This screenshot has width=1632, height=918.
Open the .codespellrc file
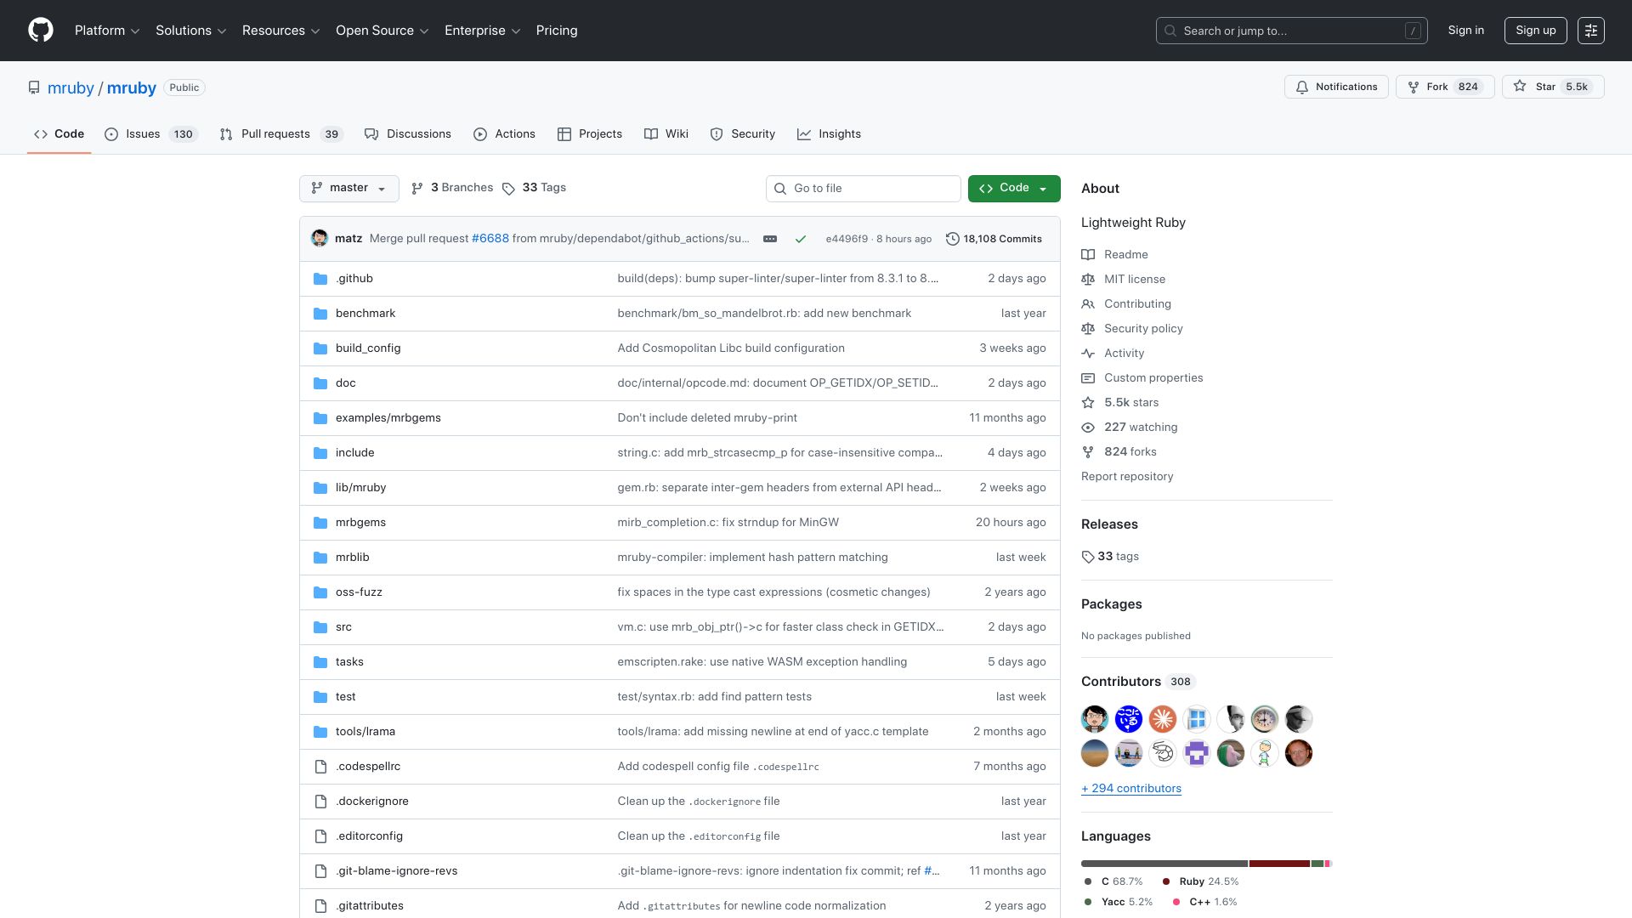(367, 767)
